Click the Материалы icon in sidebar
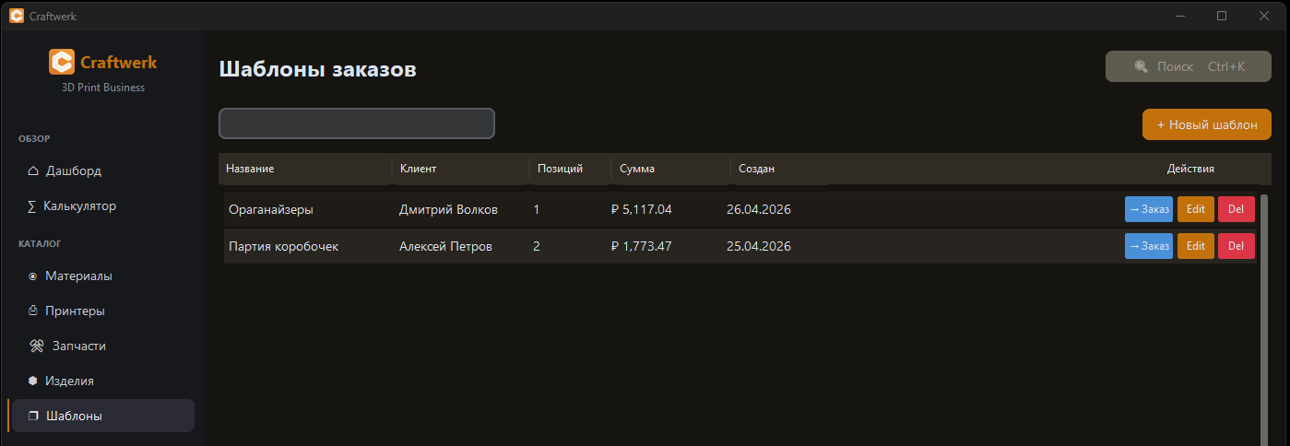Screen dimensions: 1290x446 (33, 276)
